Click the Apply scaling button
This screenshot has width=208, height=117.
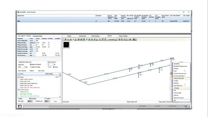pos(55,101)
